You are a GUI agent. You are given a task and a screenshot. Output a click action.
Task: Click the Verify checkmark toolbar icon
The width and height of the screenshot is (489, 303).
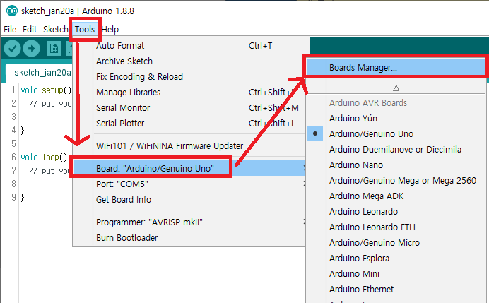tap(12, 49)
